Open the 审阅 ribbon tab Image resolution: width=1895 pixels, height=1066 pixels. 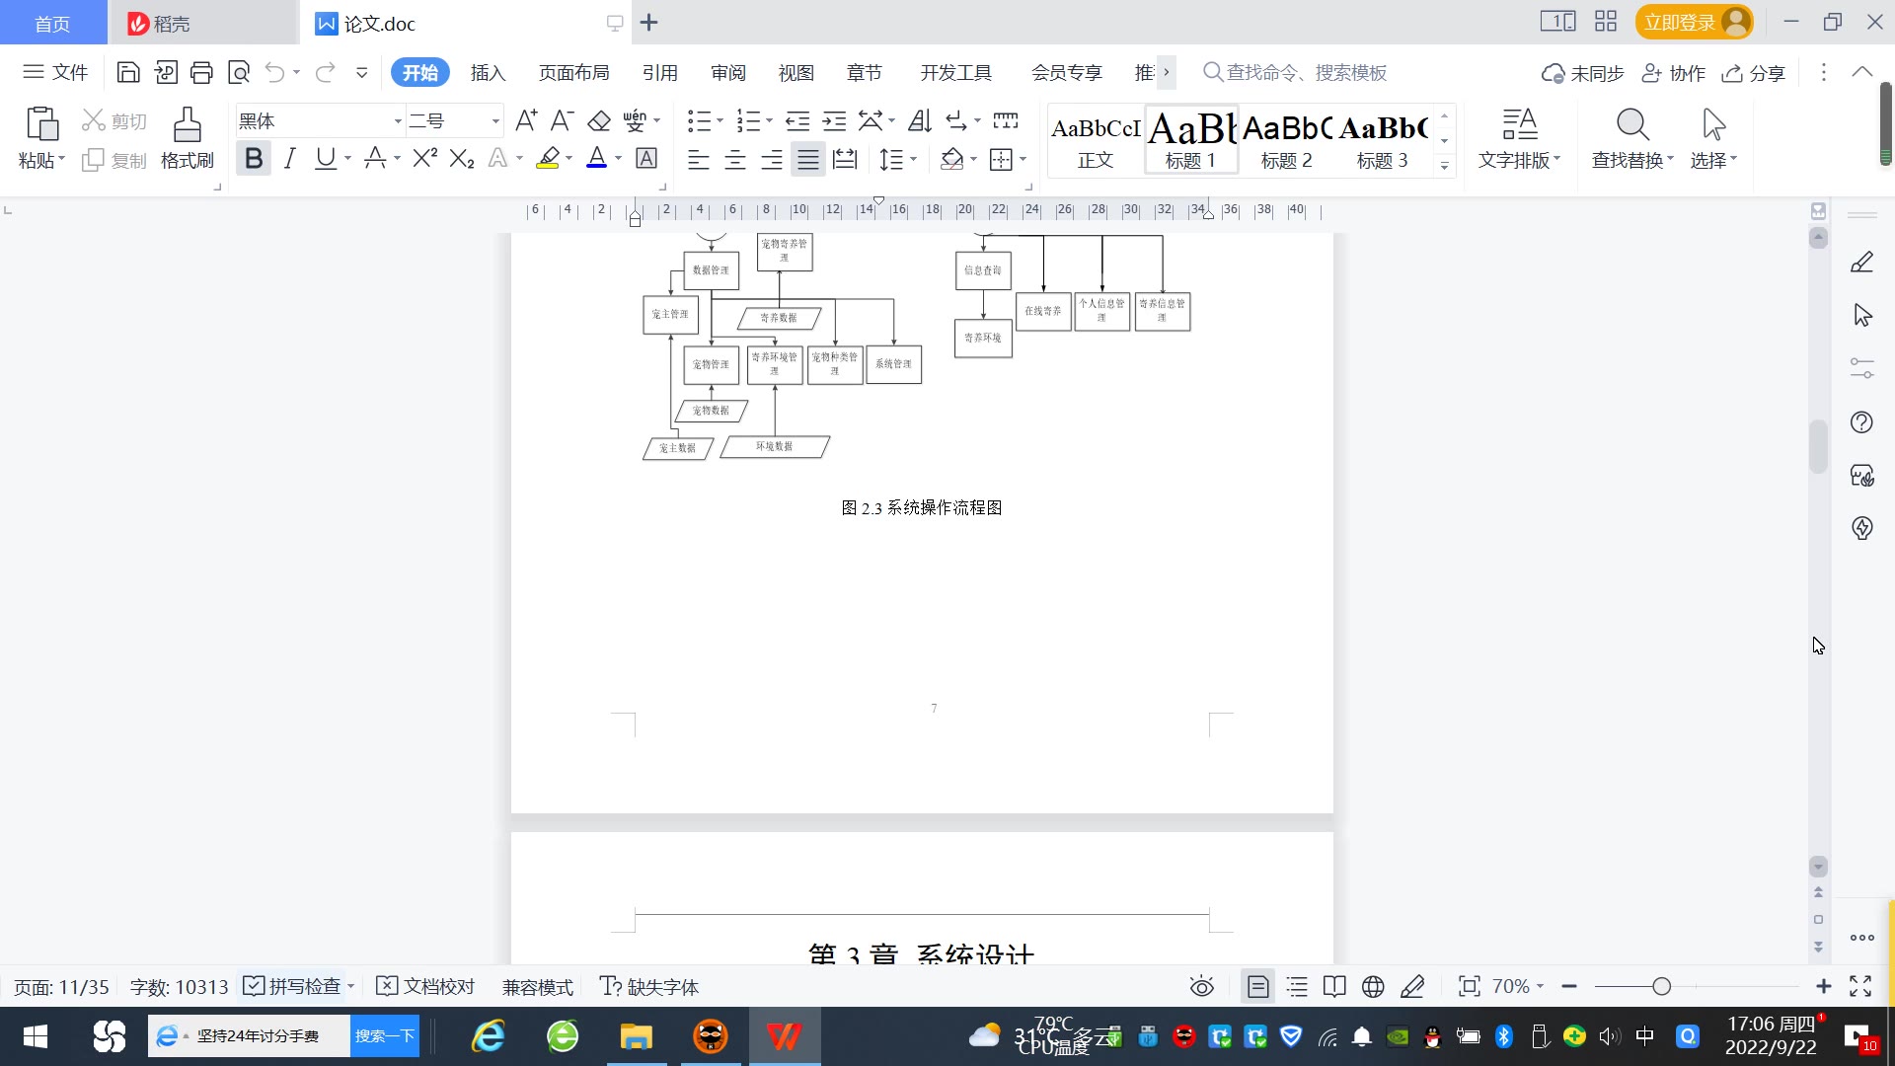point(728,72)
